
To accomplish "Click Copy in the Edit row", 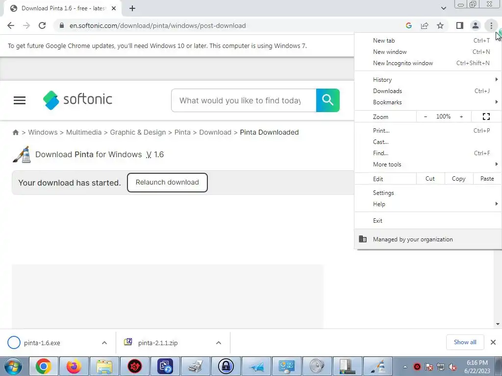I will coord(459,179).
